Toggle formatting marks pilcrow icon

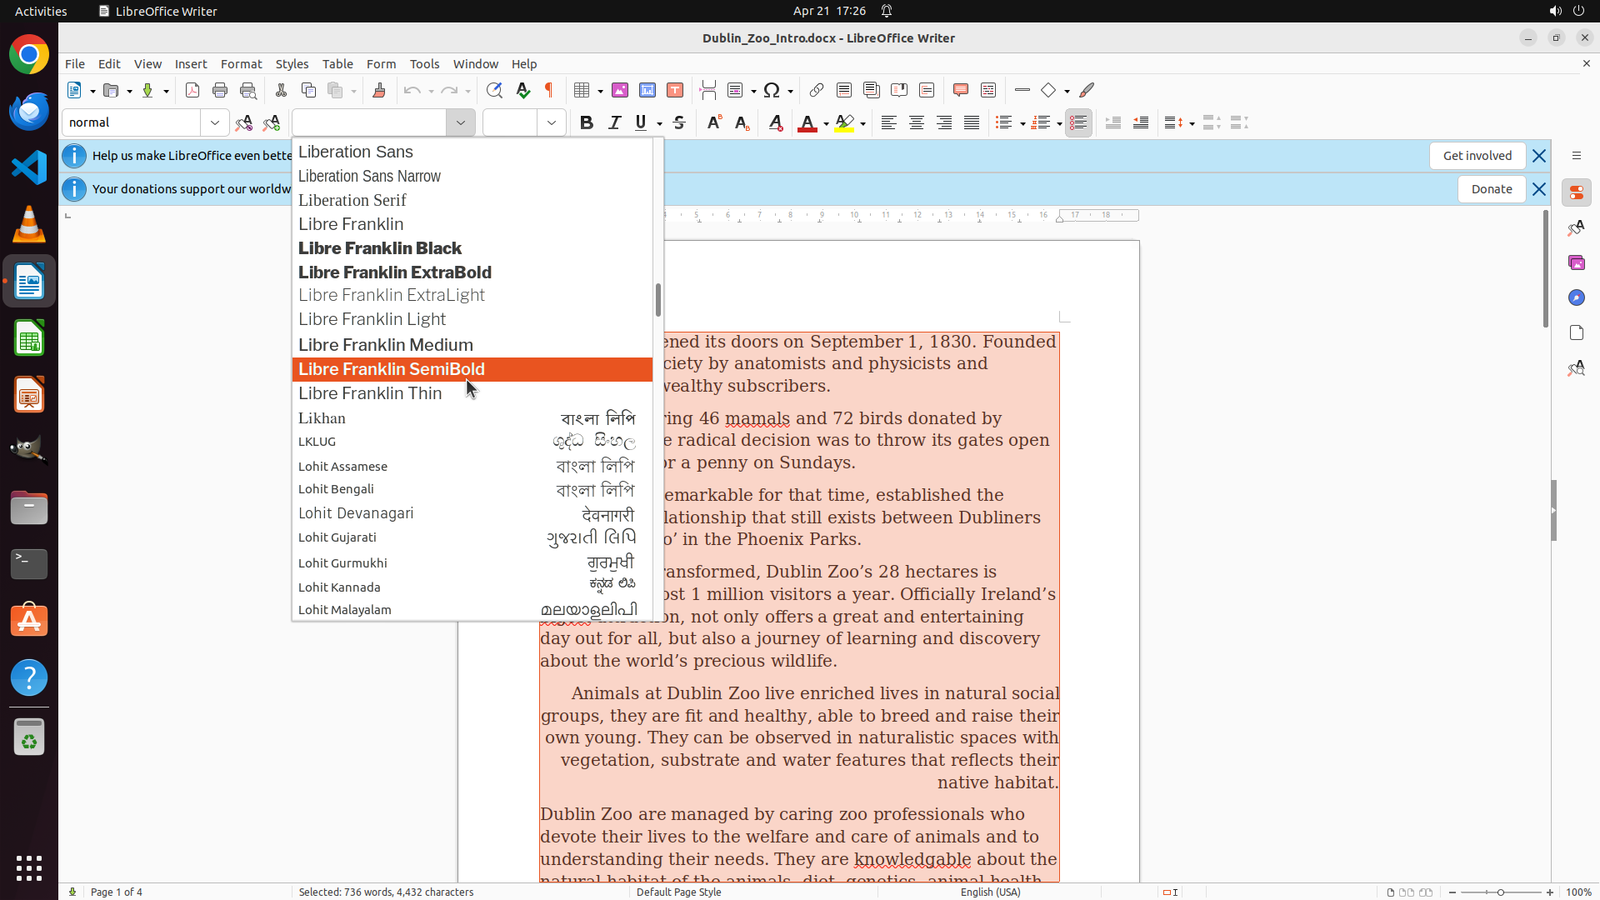point(549,90)
